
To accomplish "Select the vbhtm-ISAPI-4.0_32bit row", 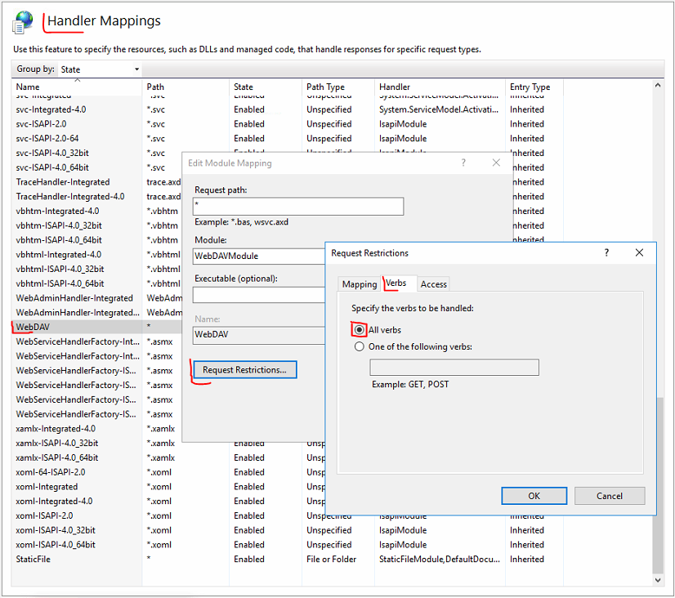I will (x=59, y=225).
